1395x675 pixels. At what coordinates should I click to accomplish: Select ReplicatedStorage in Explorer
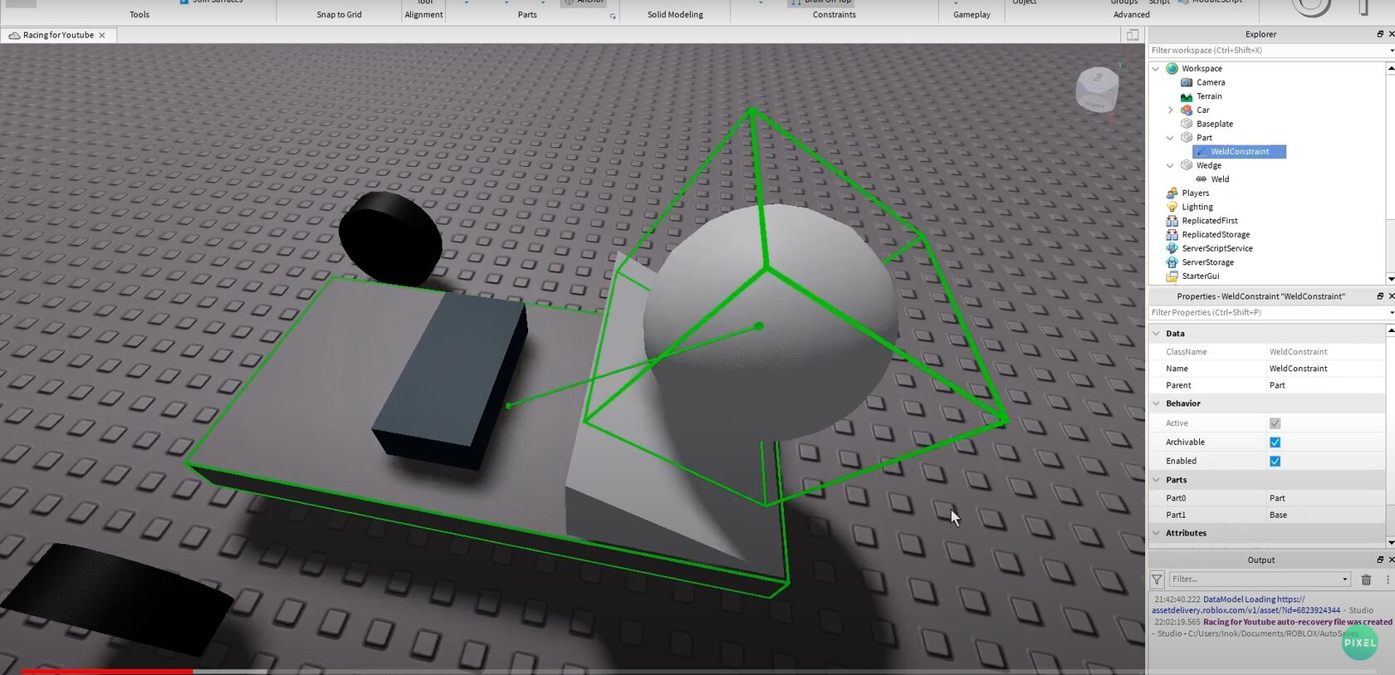[1216, 234]
